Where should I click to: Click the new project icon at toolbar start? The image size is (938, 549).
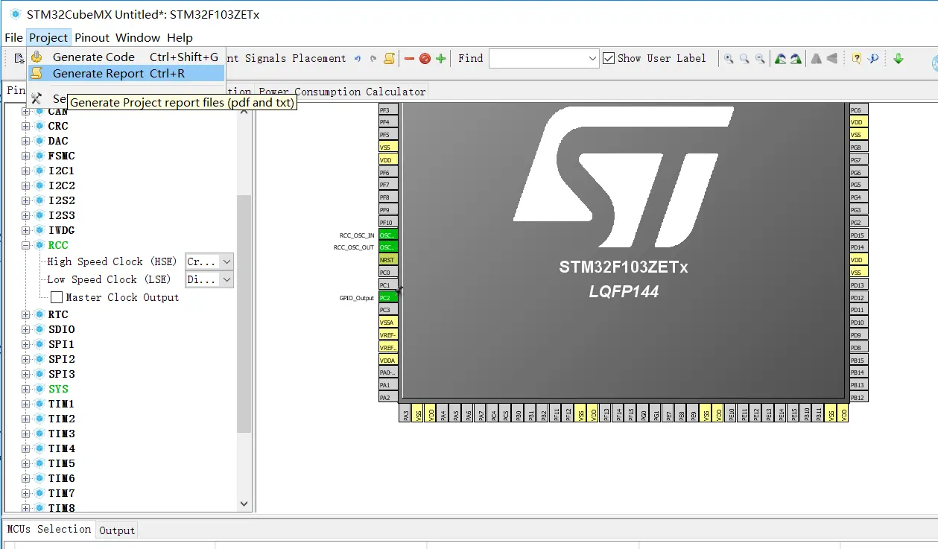pos(19,58)
